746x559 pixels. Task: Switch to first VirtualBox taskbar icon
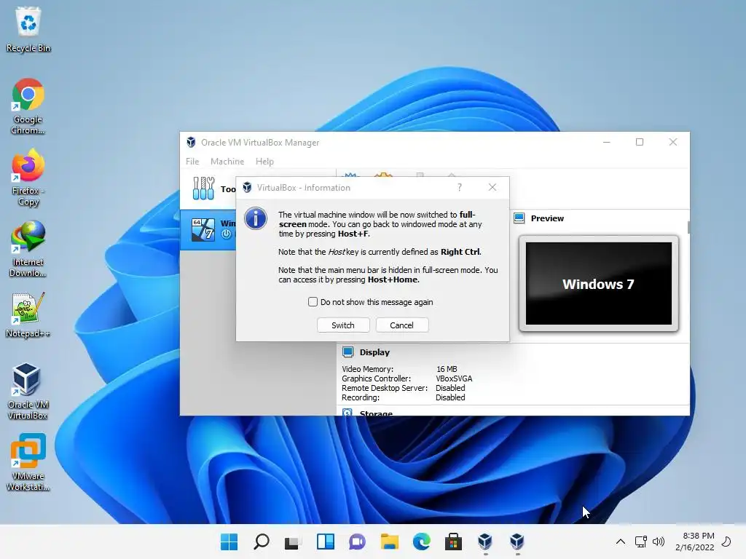(485, 542)
